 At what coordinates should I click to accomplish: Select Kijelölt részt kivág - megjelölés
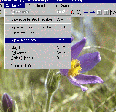(38, 27)
